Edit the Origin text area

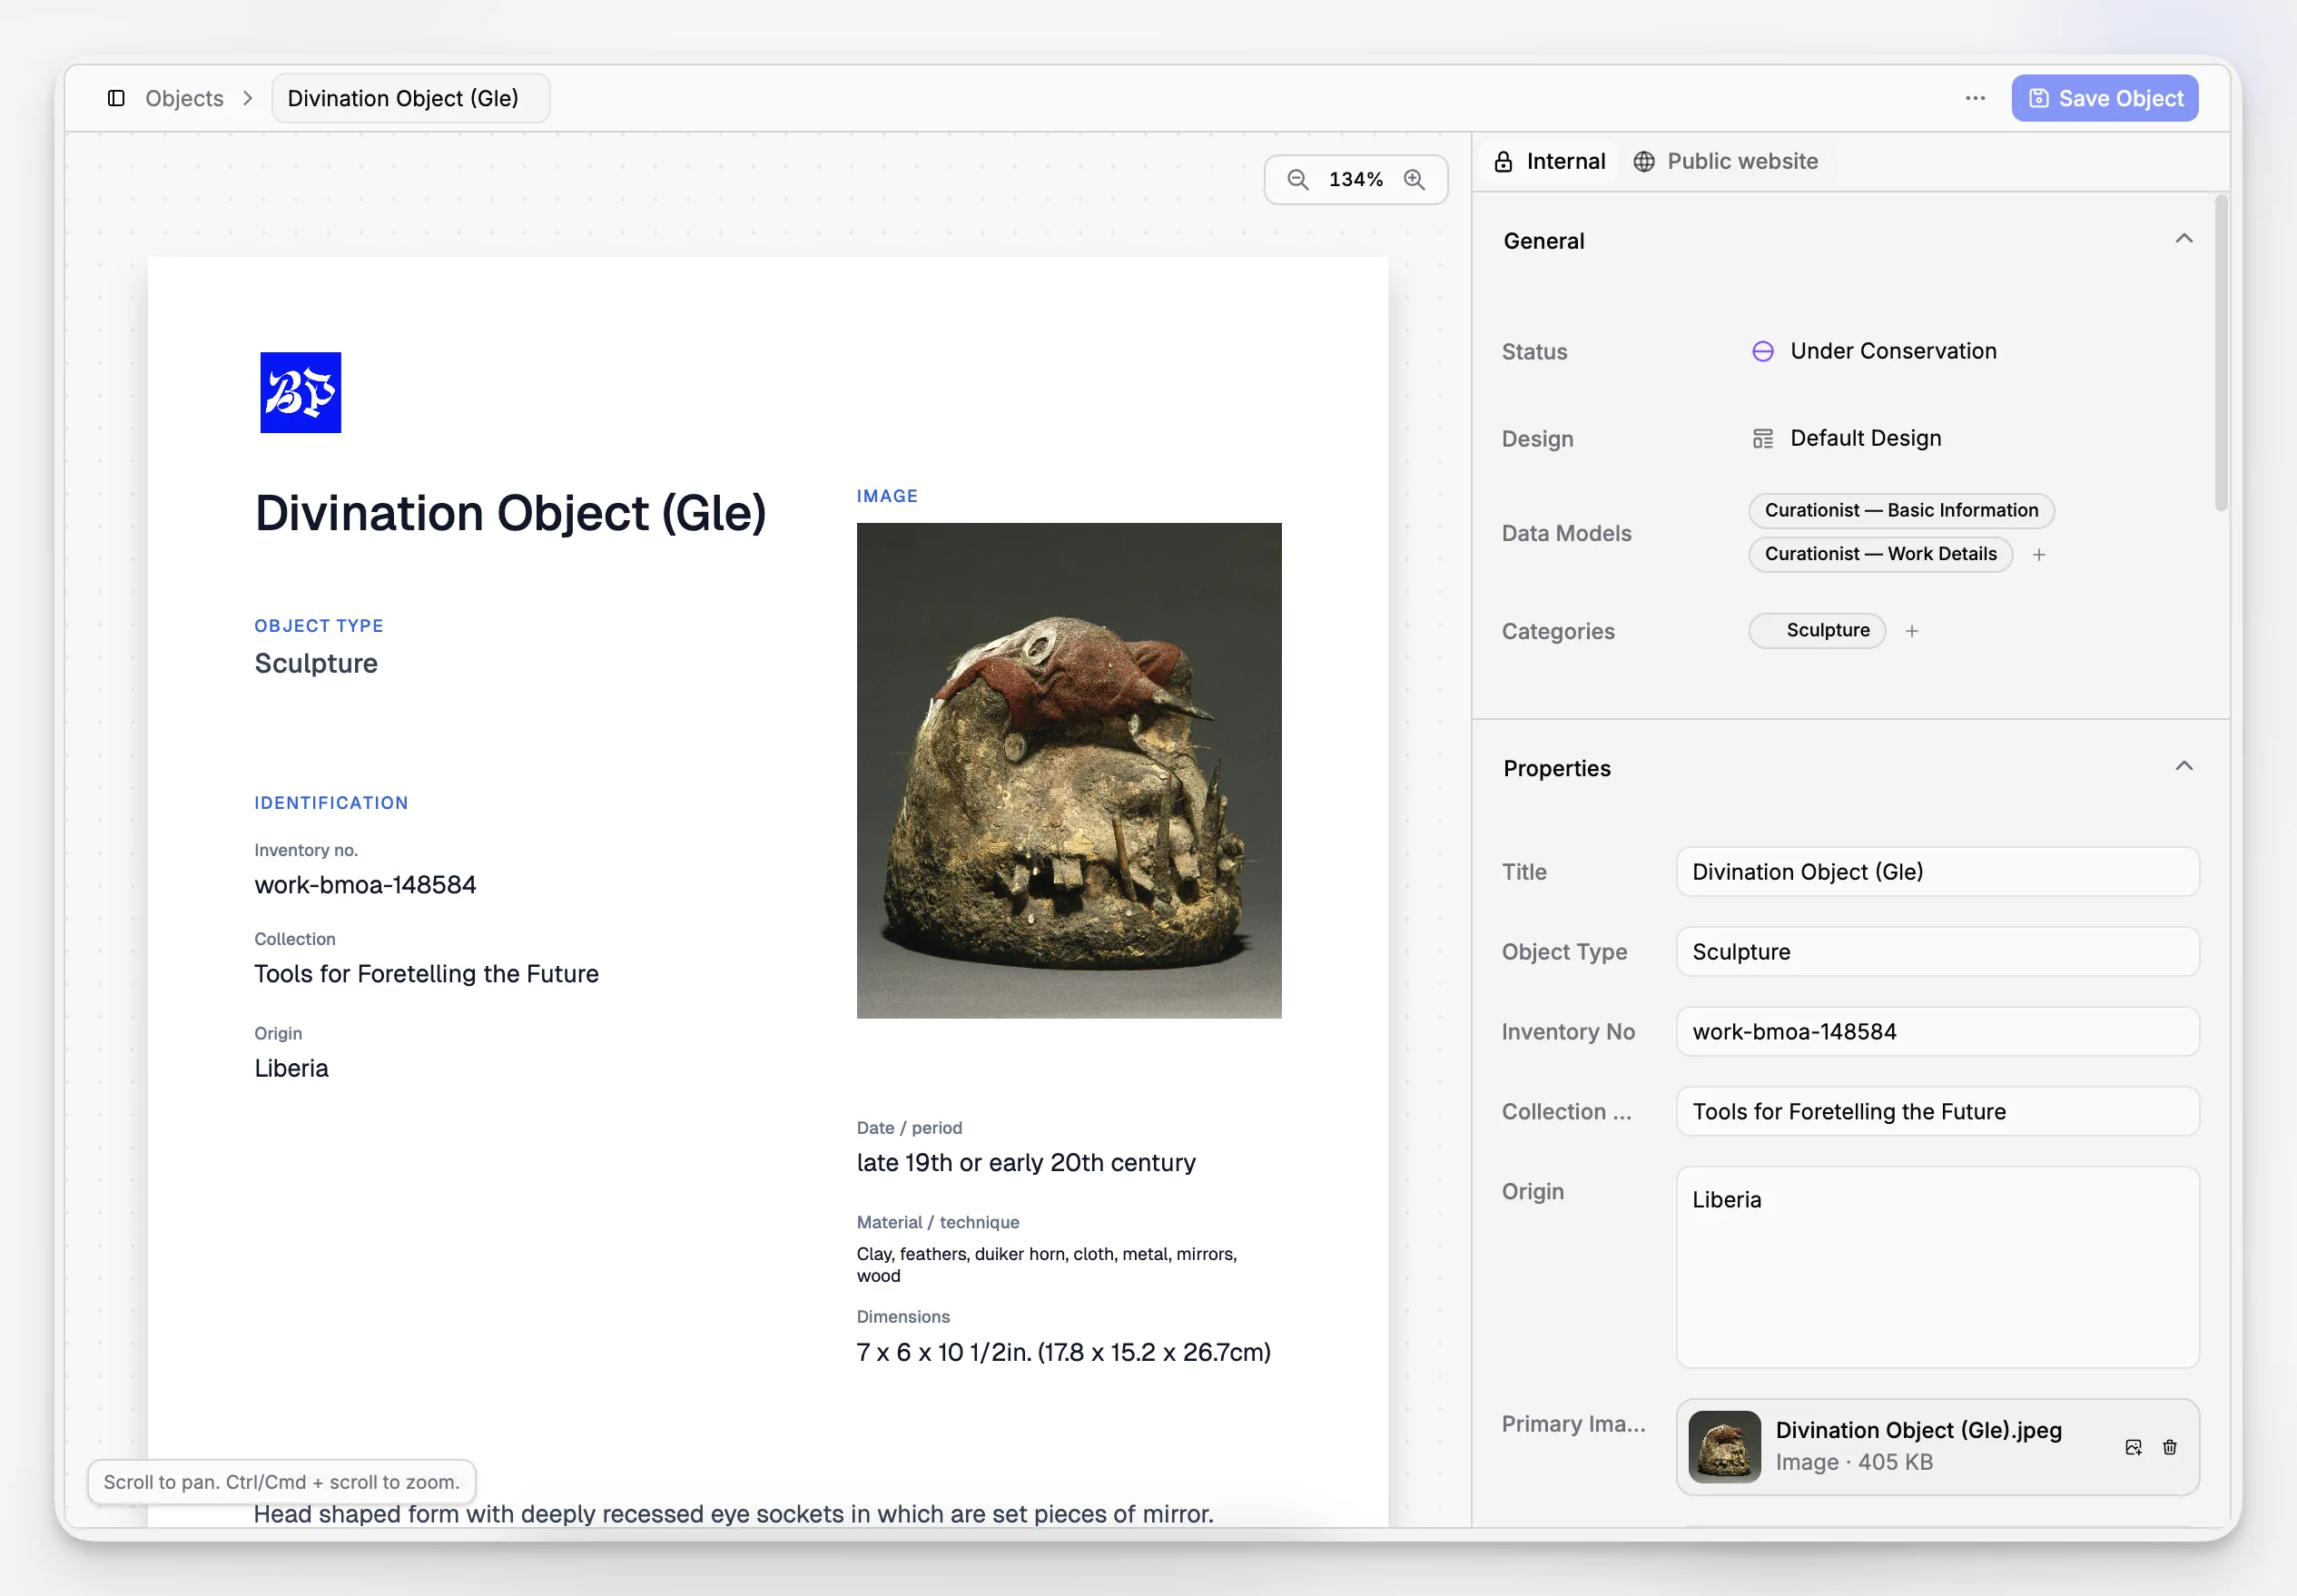1937,1267
